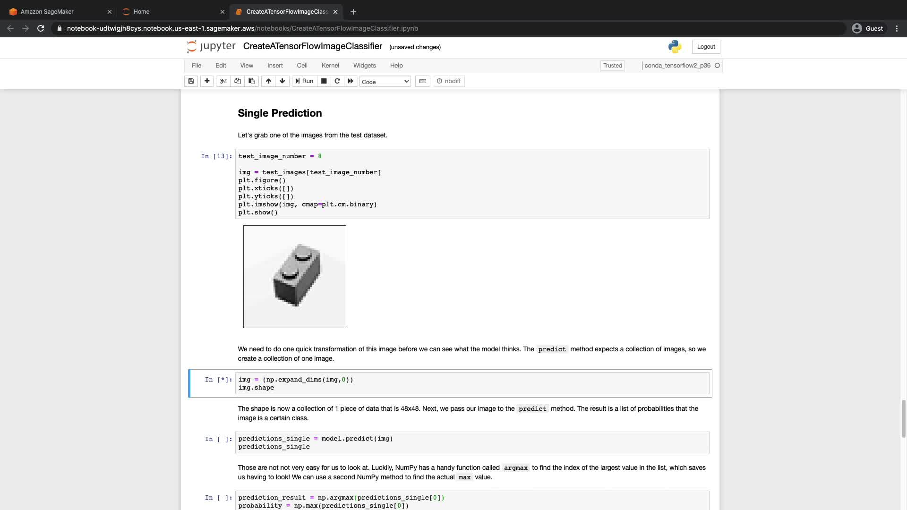Image resolution: width=907 pixels, height=510 pixels.
Task: Open the Cell menu
Action: [x=302, y=66]
